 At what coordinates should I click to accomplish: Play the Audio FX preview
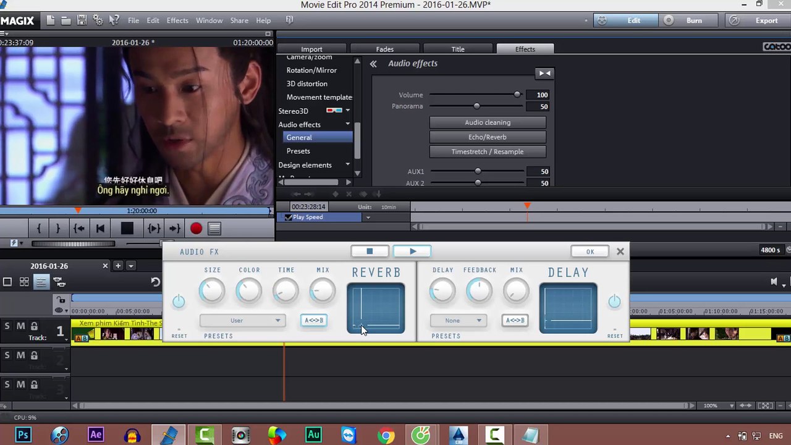click(413, 251)
